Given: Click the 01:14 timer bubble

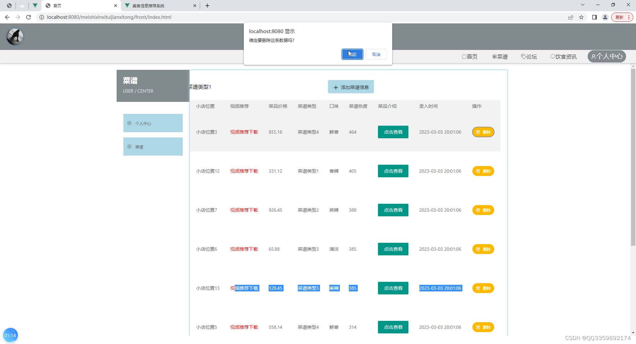Looking at the screenshot, I should point(10,335).
